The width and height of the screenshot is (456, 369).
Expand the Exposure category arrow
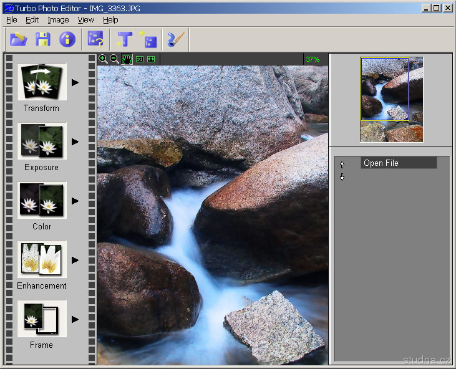[x=75, y=141]
